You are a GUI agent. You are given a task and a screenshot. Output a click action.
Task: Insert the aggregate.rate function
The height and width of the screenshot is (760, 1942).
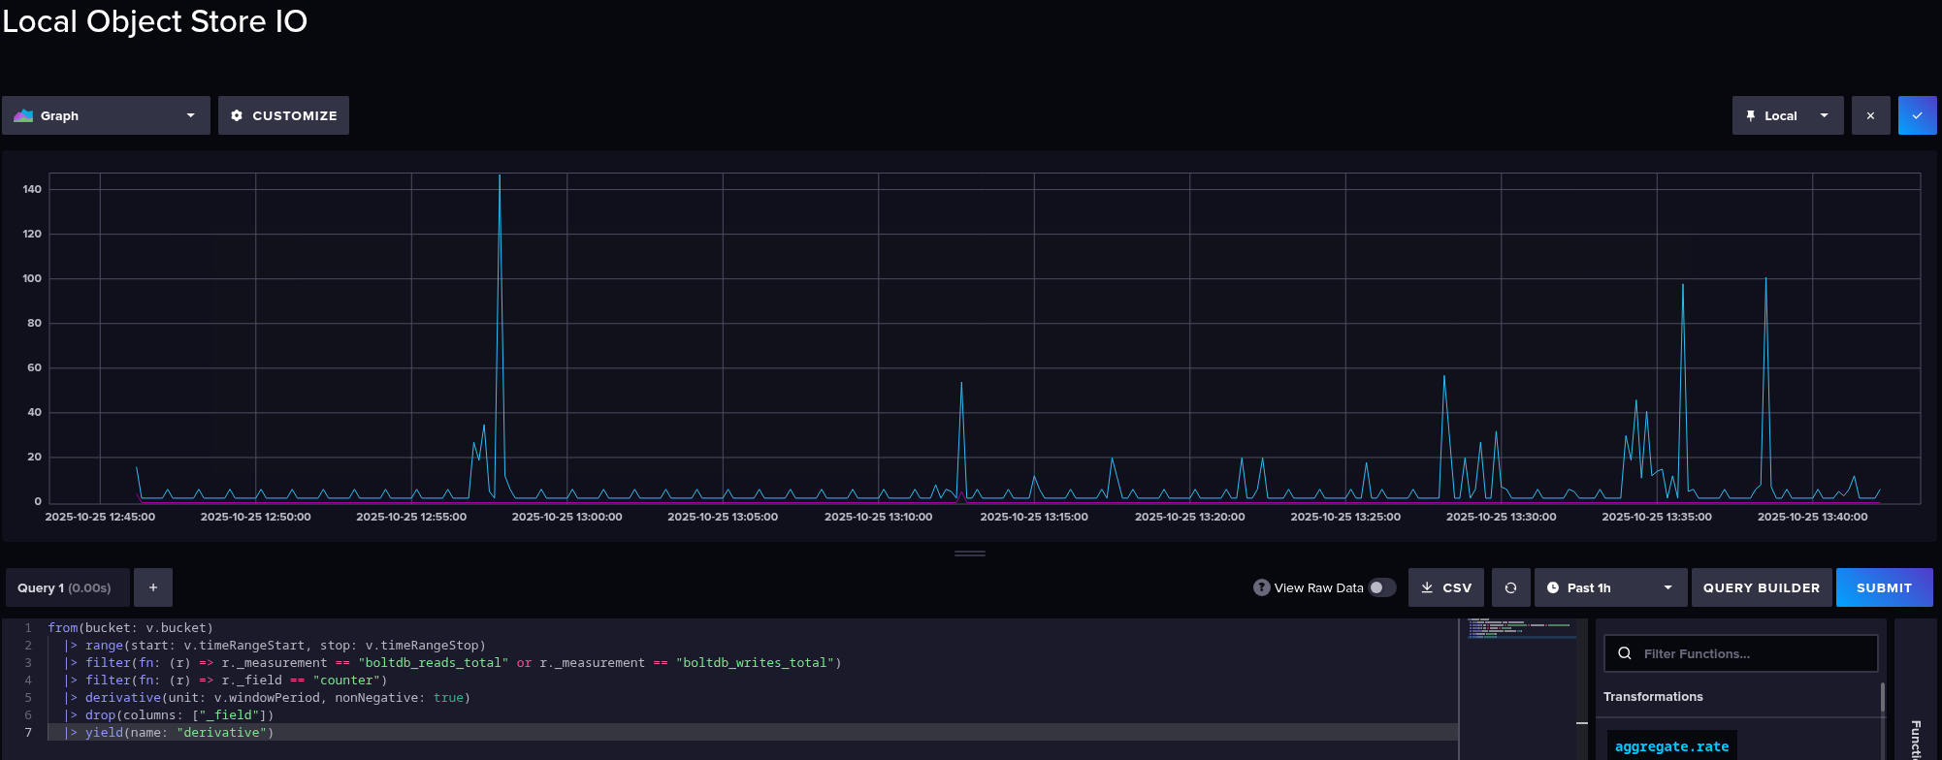(x=1671, y=746)
